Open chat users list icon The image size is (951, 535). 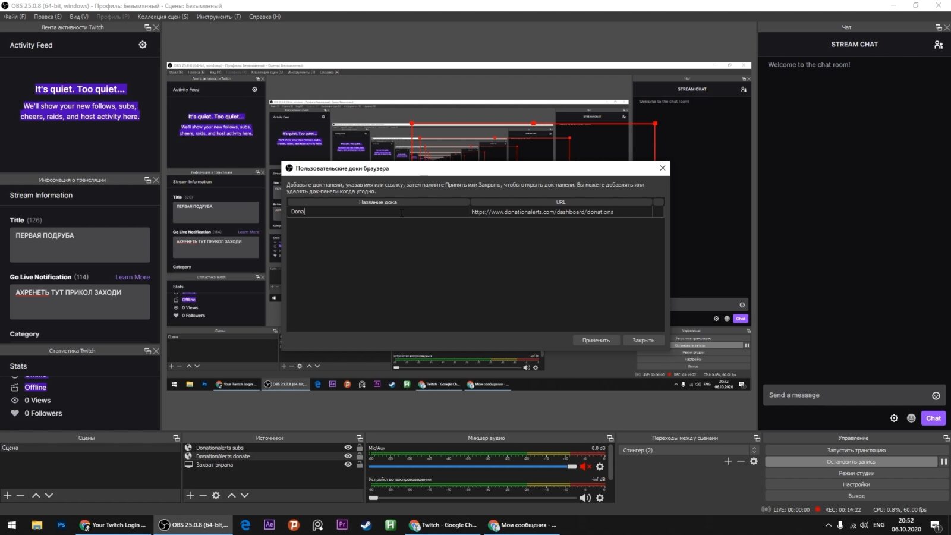[x=939, y=45]
